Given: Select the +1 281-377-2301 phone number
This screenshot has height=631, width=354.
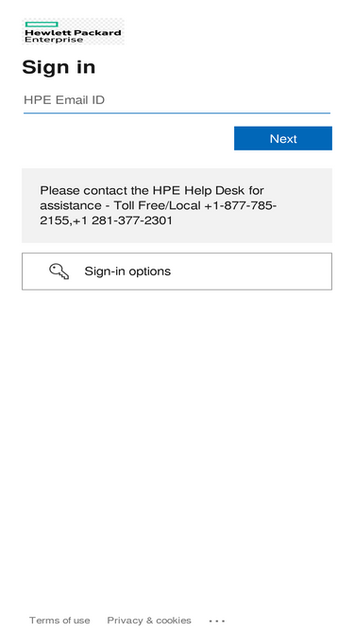Looking at the screenshot, I should (x=123, y=220).
